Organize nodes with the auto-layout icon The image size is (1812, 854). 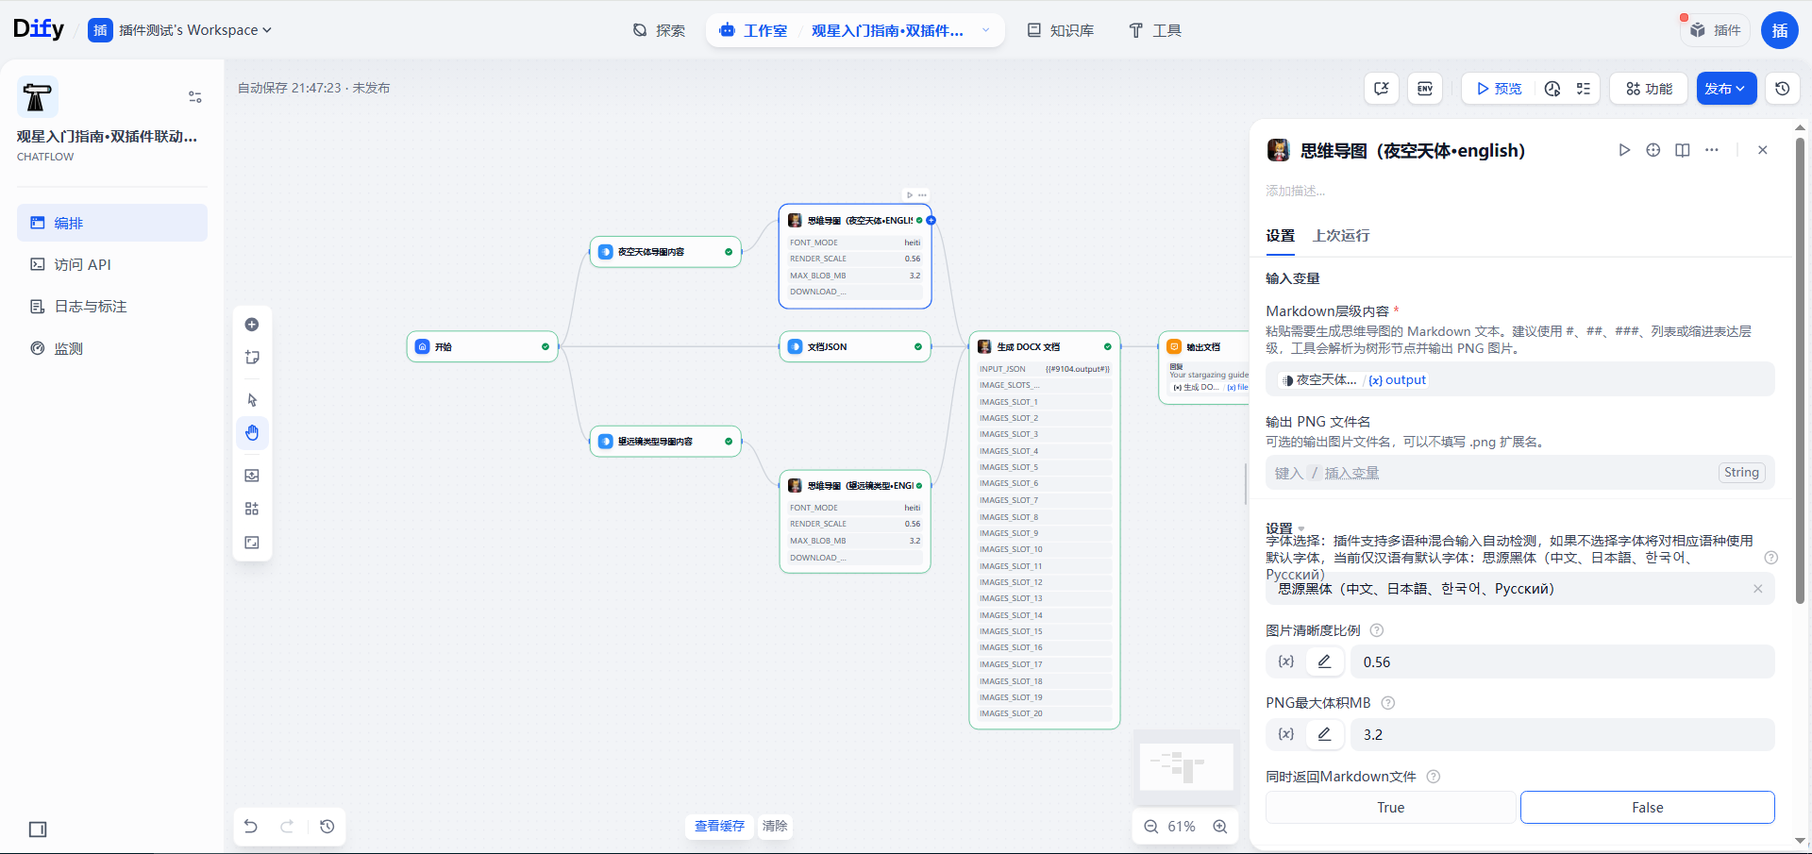coord(252,509)
